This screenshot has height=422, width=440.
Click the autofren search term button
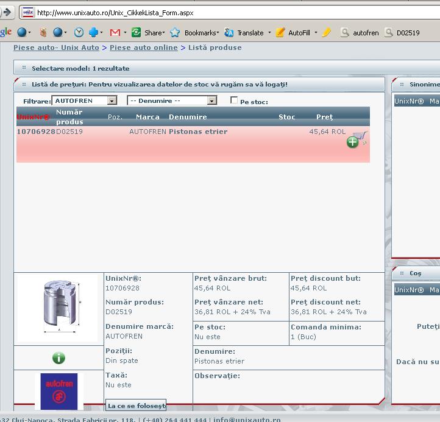click(360, 32)
